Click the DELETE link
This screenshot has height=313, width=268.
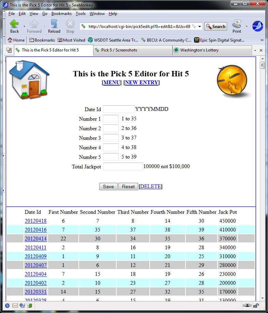[x=150, y=187]
